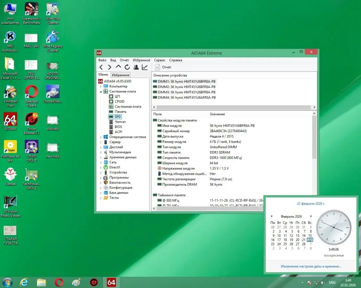361x288 pixels.
Task: Select the DIMM2 SK hynix row
Action: [184, 87]
